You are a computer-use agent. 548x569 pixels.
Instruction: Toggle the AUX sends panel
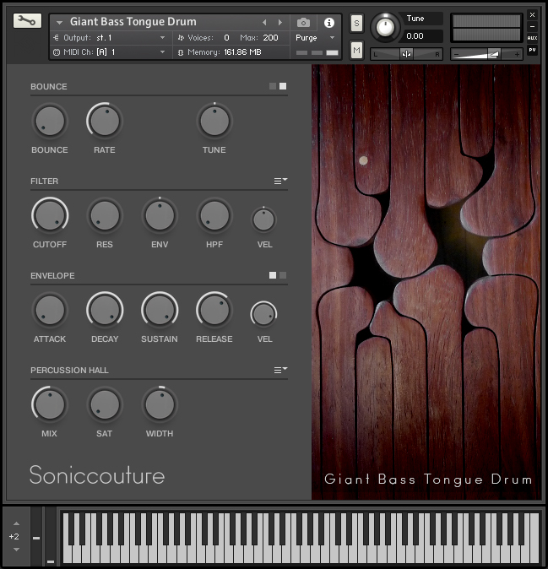532,38
